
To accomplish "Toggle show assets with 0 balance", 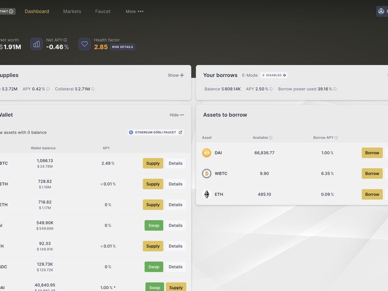I will 23,132.
